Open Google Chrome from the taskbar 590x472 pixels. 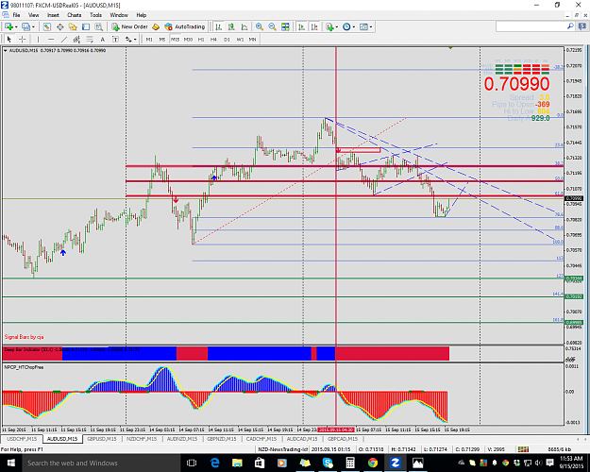[373, 463]
